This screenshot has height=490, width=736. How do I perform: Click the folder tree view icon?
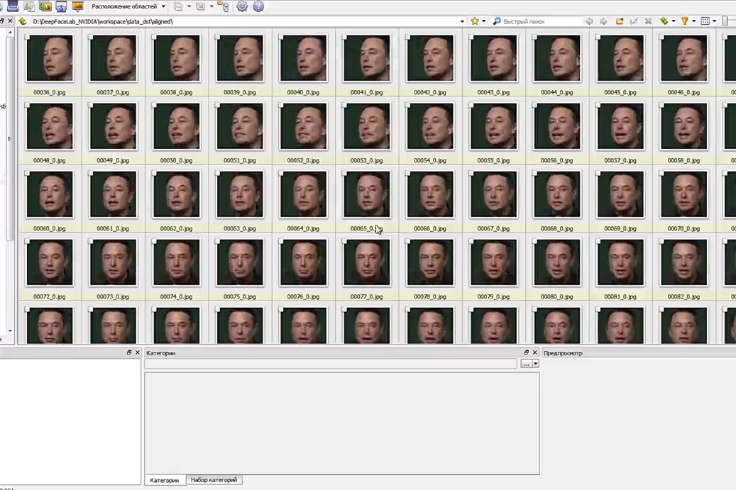tap(223, 6)
